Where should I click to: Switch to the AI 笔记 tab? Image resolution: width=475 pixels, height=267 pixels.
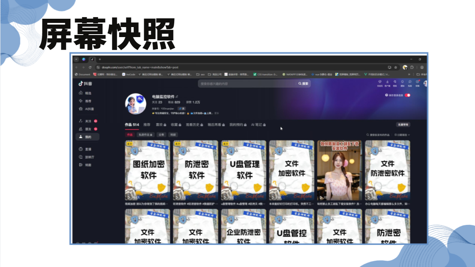click(258, 125)
